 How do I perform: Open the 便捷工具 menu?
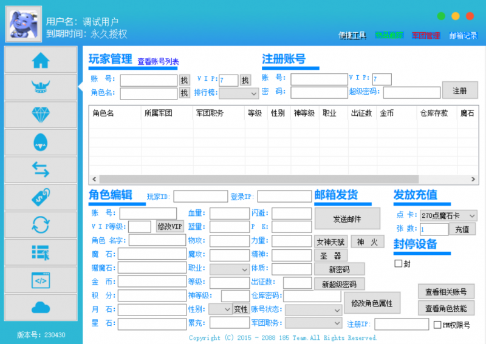352,36
